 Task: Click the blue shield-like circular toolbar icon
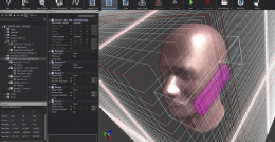[241, 3]
